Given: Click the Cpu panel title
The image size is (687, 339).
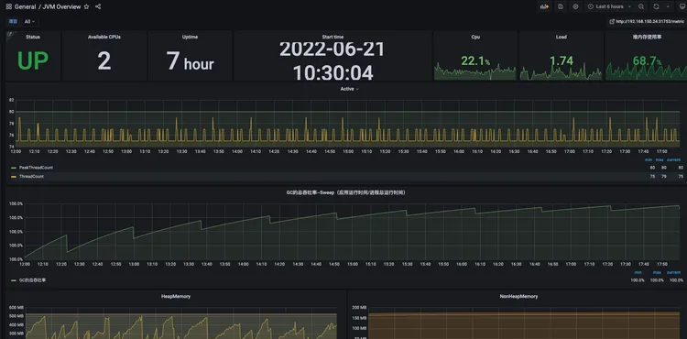Looking at the screenshot, I should (x=475, y=38).
